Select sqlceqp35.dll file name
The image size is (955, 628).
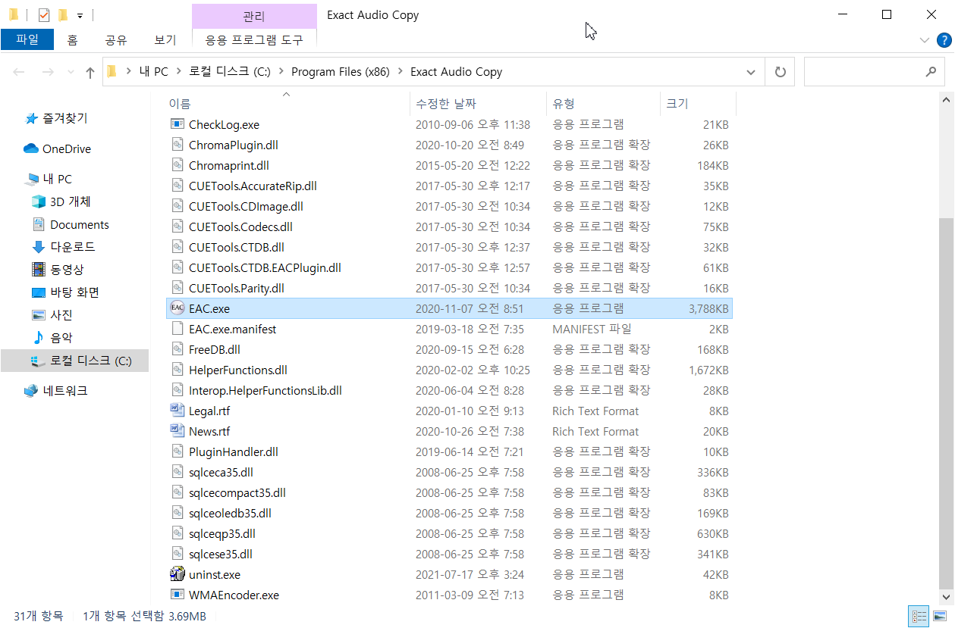(x=222, y=533)
